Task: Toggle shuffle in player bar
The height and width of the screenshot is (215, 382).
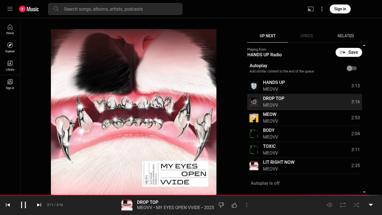Action: click(x=356, y=205)
